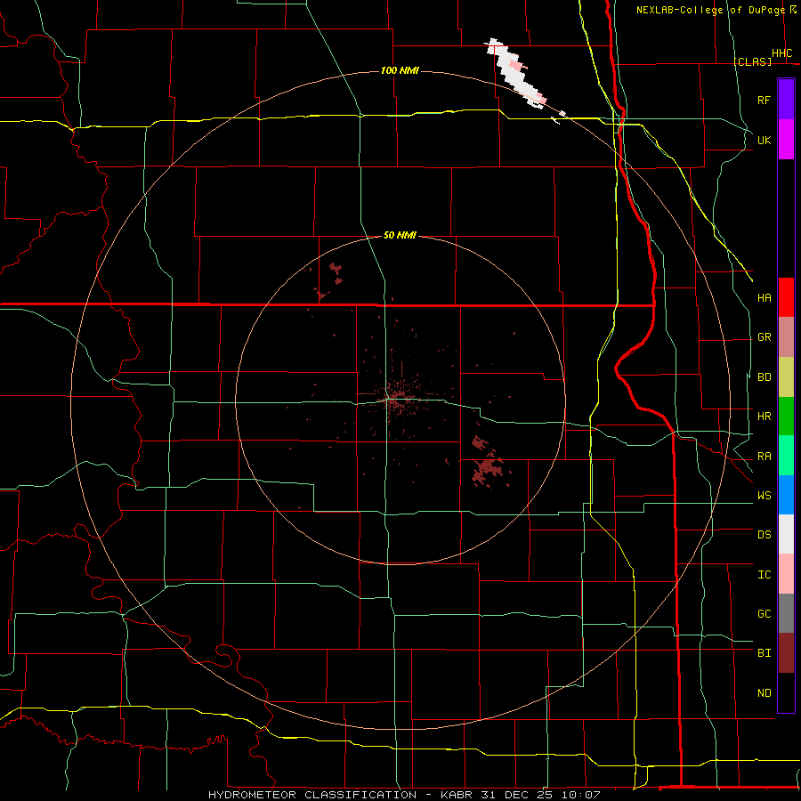Click the GR legend label
Viewport: 801px width, 801px height.
click(x=765, y=337)
